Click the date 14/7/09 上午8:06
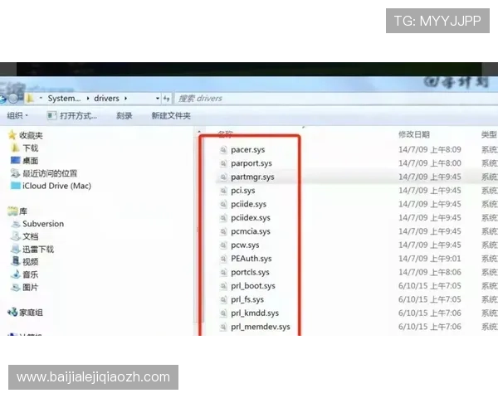498x398 pixels. 430,272
